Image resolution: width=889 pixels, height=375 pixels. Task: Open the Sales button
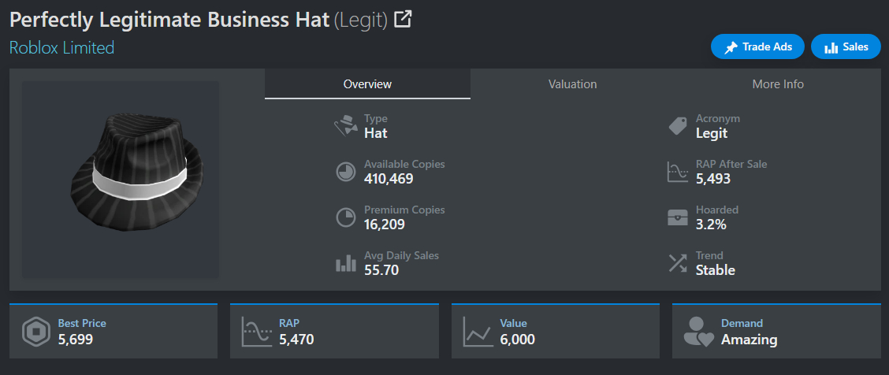click(x=846, y=47)
